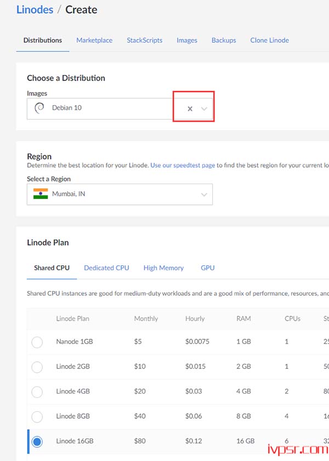Viewport: 329px width, 461px height.
Task: Click the Create breadcrumb text
Action: point(81,10)
